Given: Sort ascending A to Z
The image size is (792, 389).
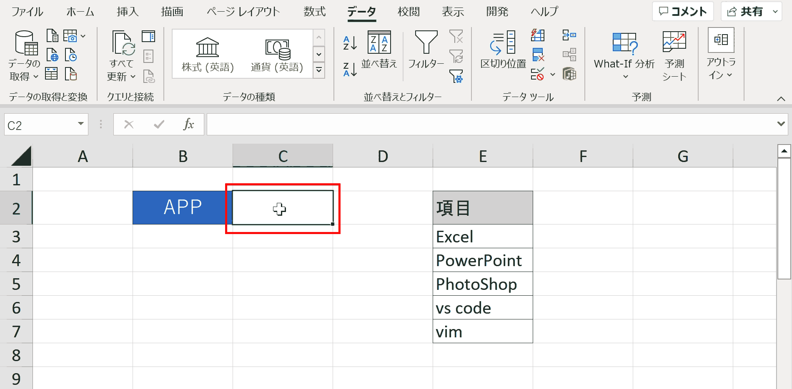Looking at the screenshot, I should (350, 43).
